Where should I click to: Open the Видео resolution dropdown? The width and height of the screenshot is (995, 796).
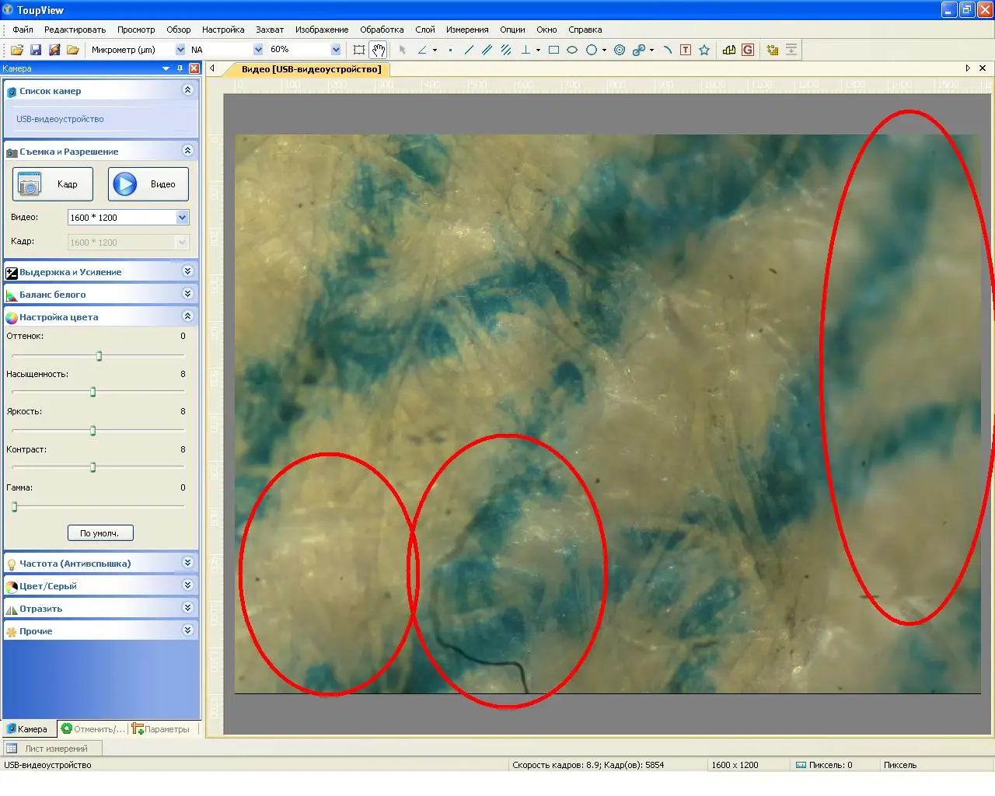click(182, 218)
